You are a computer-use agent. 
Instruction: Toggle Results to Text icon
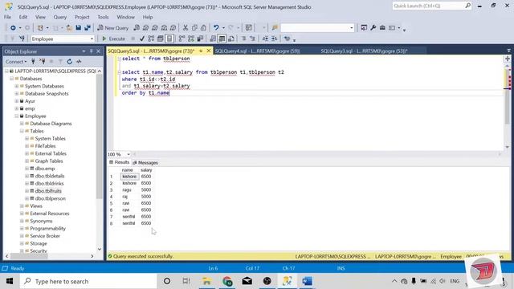[x=213, y=39]
